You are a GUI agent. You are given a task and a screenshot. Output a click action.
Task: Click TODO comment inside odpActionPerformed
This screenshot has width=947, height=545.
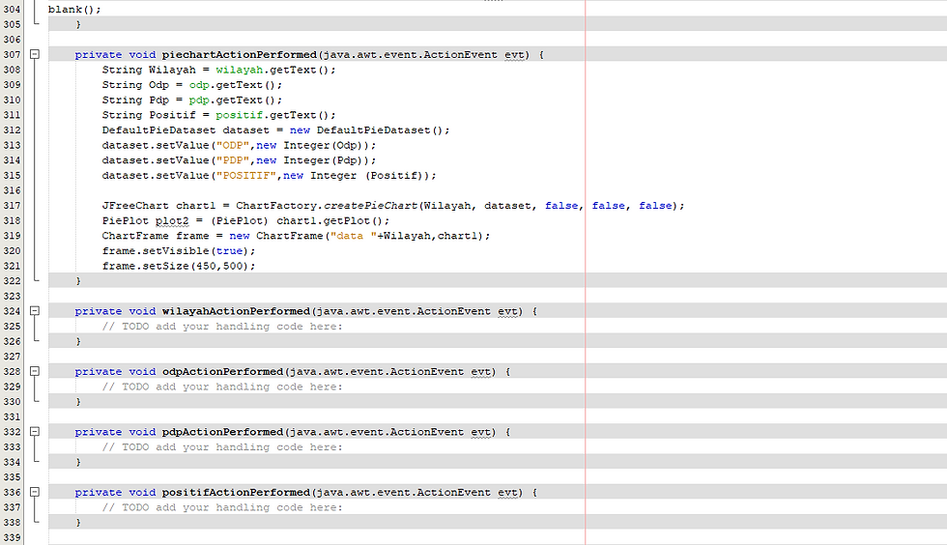point(222,387)
